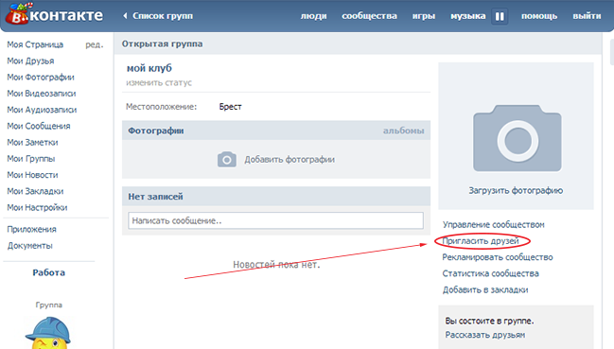Go back to Список групп
Image resolution: width=614 pixels, height=349 pixels.
pos(163,16)
